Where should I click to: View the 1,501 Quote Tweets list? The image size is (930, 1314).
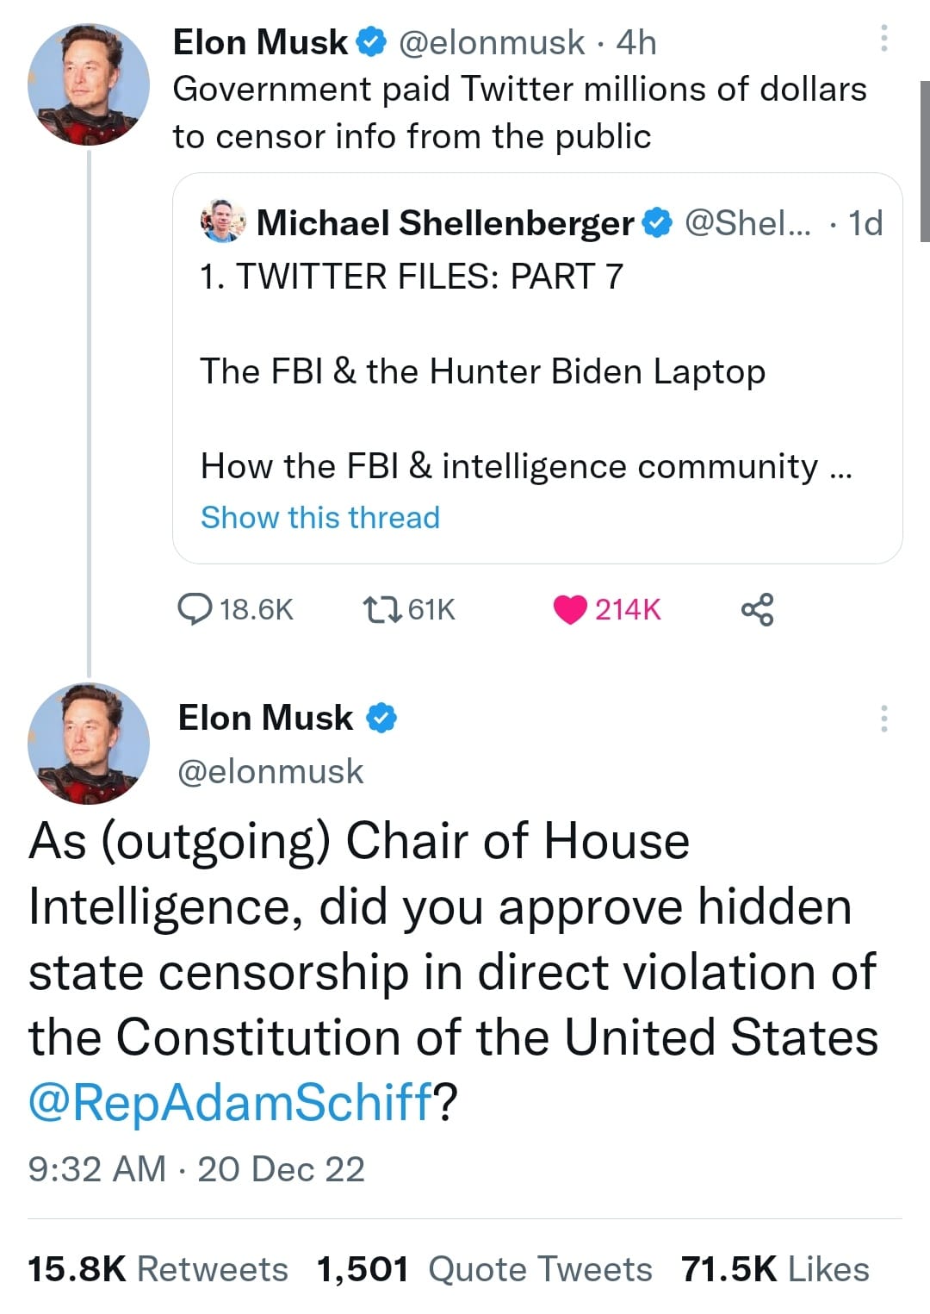pos(484,1269)
